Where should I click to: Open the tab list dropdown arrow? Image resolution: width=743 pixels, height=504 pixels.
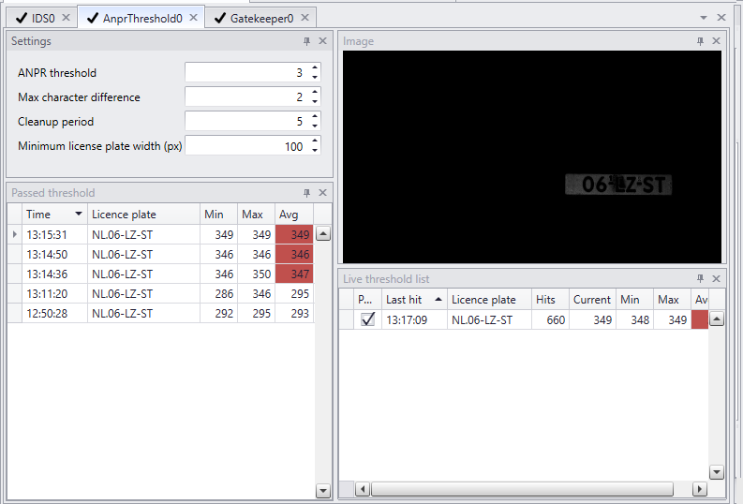coord(704,18)
